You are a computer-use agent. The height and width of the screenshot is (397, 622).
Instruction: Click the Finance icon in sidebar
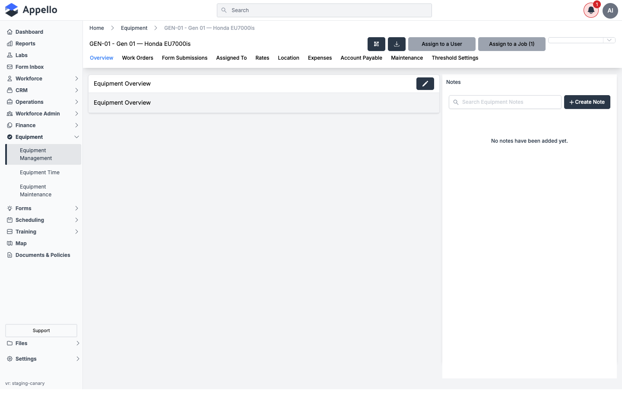click(10, 125)
